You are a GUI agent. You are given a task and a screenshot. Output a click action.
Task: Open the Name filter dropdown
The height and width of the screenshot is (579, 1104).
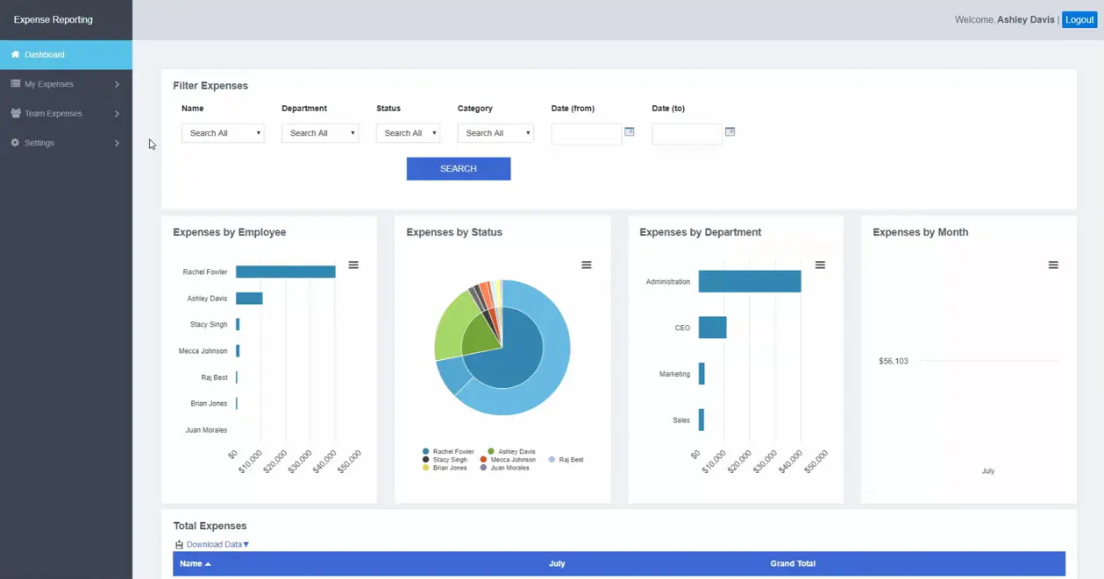point(223,133)
